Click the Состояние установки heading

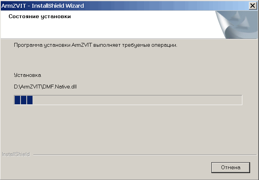[39, 16]
